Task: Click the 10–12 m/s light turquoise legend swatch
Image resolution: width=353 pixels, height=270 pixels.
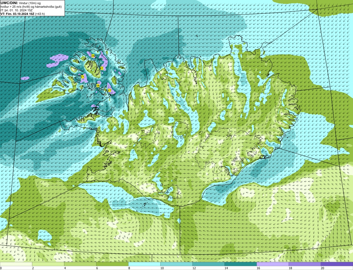Action: click(x=176, y=264)
